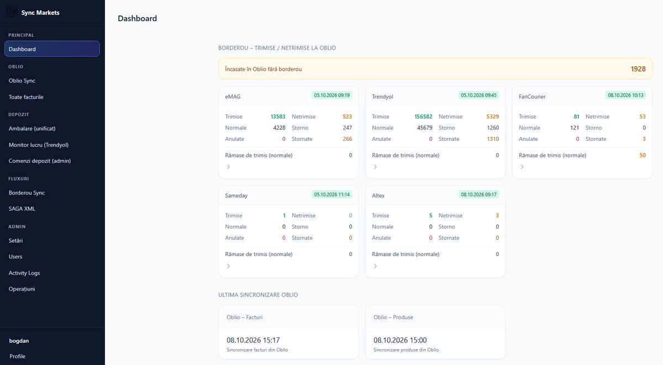The height and width of the screenshot is (365, 663).
Task: Click the Încasate în Oblio fără borderou banner
Action: (x=435, y=69)
